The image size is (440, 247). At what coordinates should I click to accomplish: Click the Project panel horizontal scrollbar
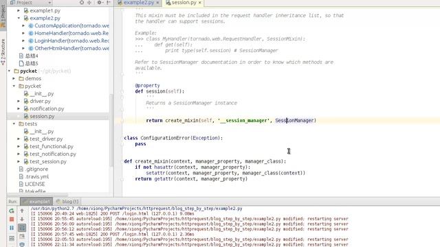pos(37,194)
